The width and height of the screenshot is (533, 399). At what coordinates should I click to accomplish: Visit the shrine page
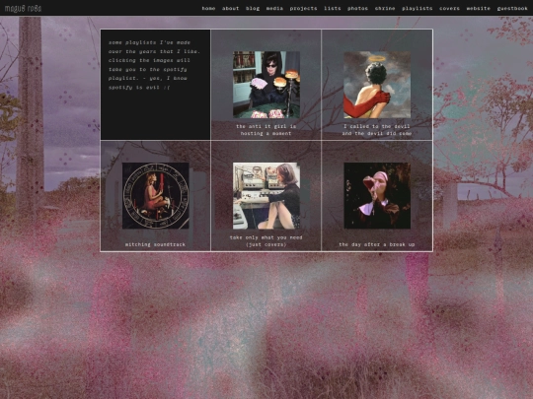tap(385, 8)
